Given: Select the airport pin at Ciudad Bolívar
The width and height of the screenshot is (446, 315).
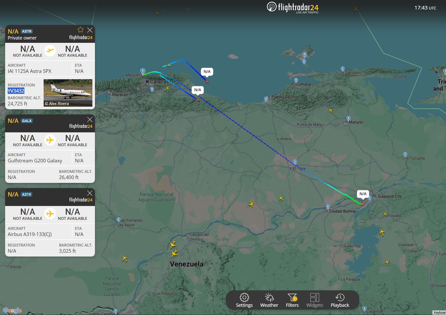Looking at the screenshot, I should coord(327,207).
